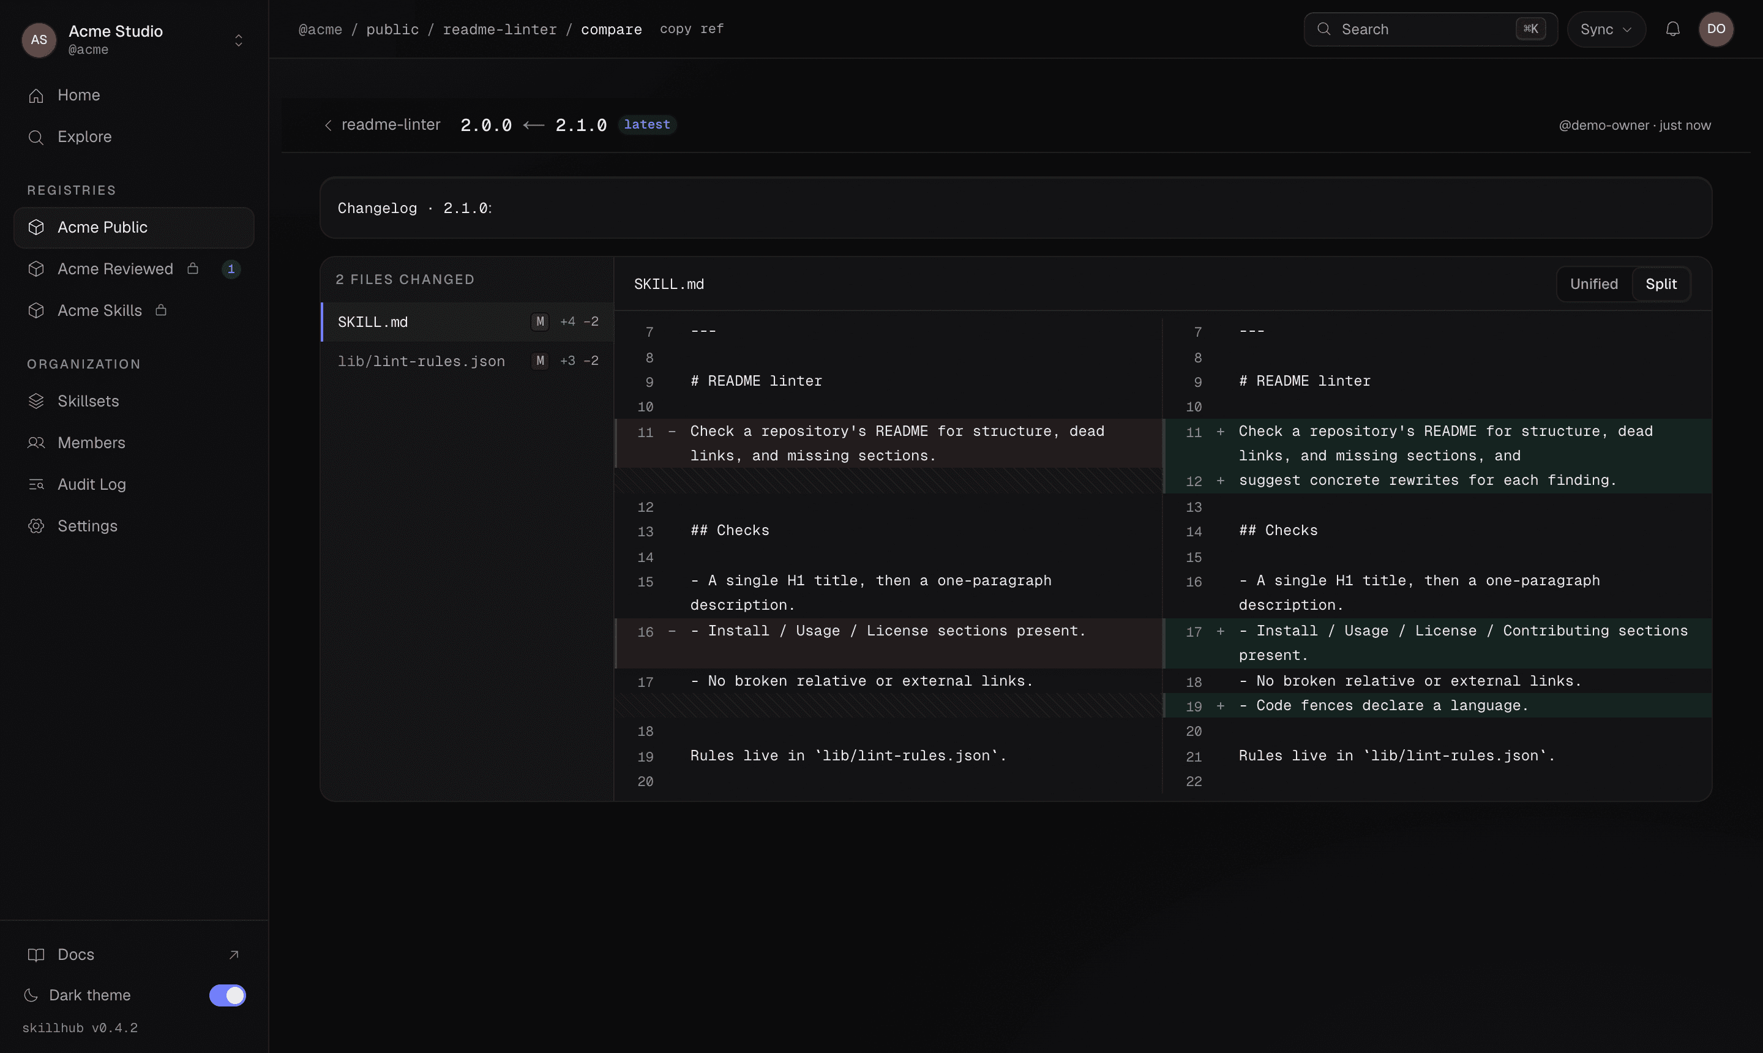Image resolution: width=1763 pixels, height=1053 pixels.
Task: Click the readme-linter breadcrumb link
Action: pyautogui.click(x=500, y=29)
